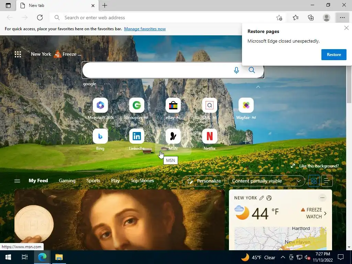Image resolution: width=352 pixels, height=264 pixels.
Task: Click the muted volume tray icon
Action: [307, 257]
